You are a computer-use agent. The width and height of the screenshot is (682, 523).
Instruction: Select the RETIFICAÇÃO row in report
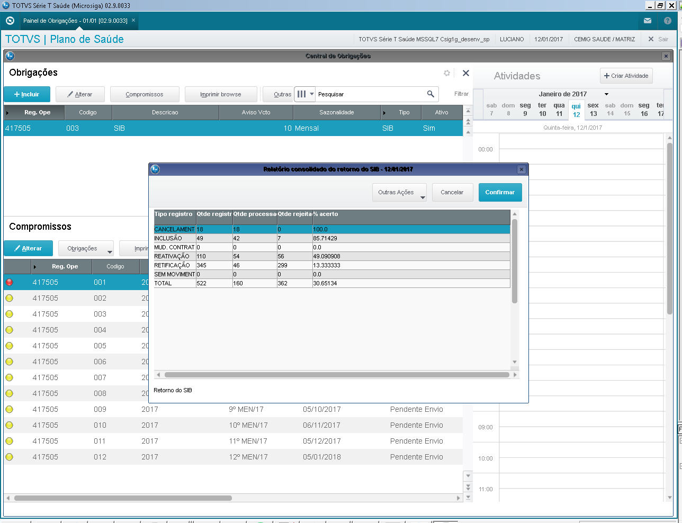tap(332, 265)
